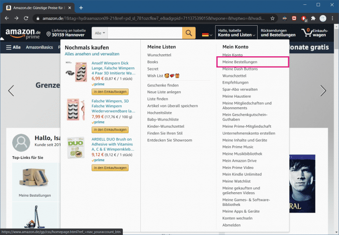Click the Chrome profile avatar

tap(323, 18)
